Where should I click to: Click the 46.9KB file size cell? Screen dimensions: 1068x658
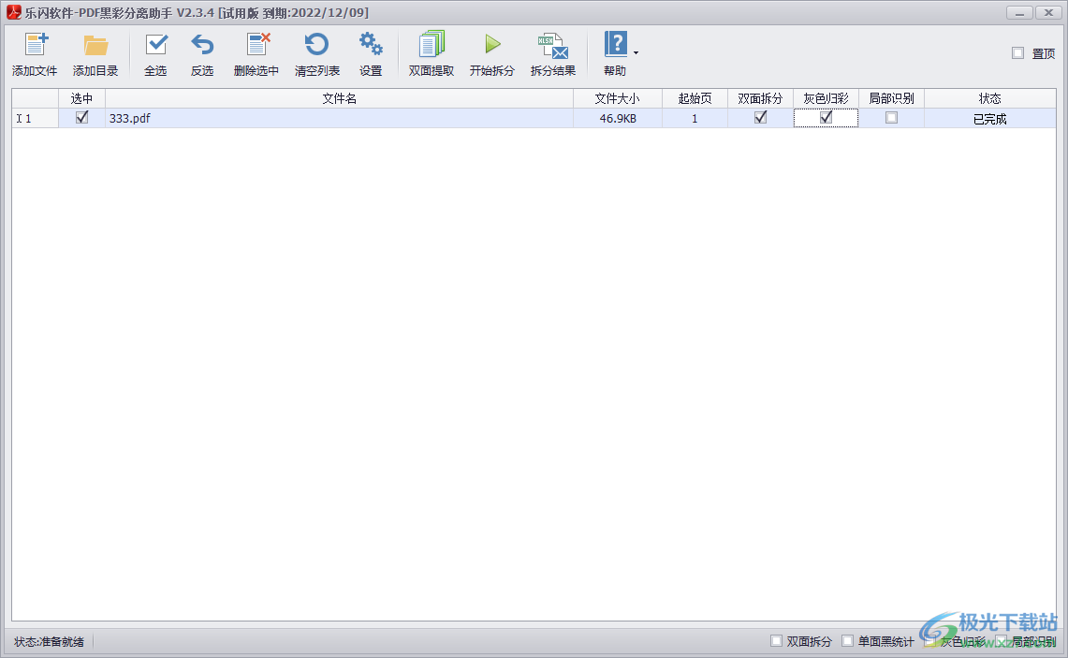pyautogui.click(x=618, y=119)
